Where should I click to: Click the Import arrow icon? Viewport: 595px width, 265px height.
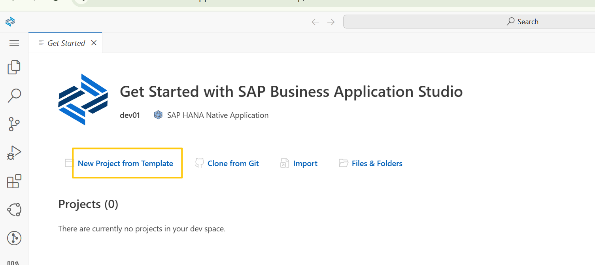click(285, 163)
